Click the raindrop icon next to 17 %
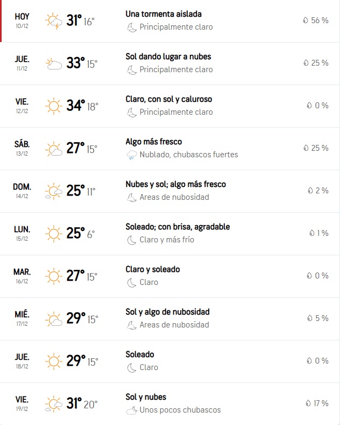This screenshot has height=425, width=340. [x=308, y=403]
